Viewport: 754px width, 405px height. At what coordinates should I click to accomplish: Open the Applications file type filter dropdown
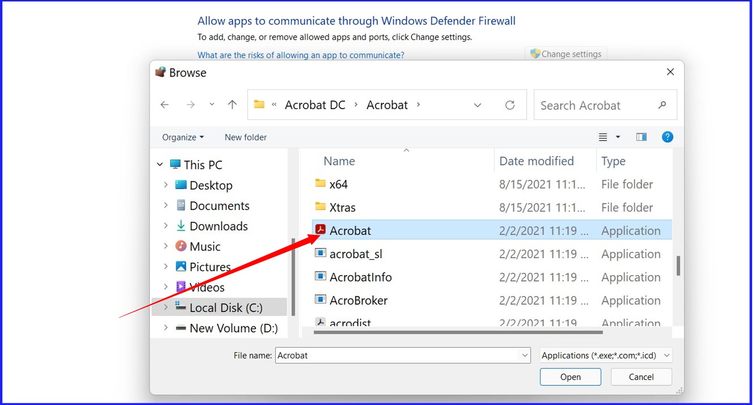coord(606,355)
